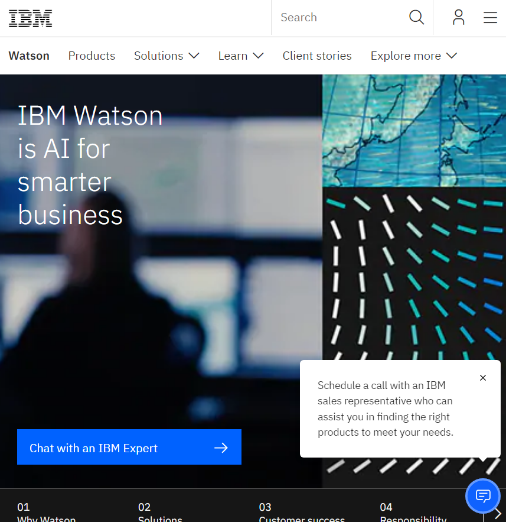The width and height of the screenshot is (506, 522).
Task: Click the IBM logo
Action: [x=30, y=18]
